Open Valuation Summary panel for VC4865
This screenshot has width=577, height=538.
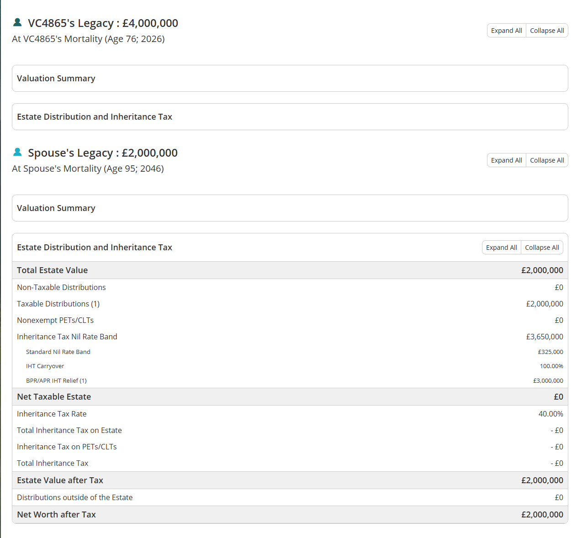click(x=56, y=79)
